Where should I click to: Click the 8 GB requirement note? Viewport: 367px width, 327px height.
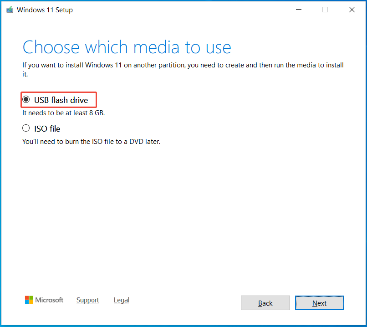[63, 112]
